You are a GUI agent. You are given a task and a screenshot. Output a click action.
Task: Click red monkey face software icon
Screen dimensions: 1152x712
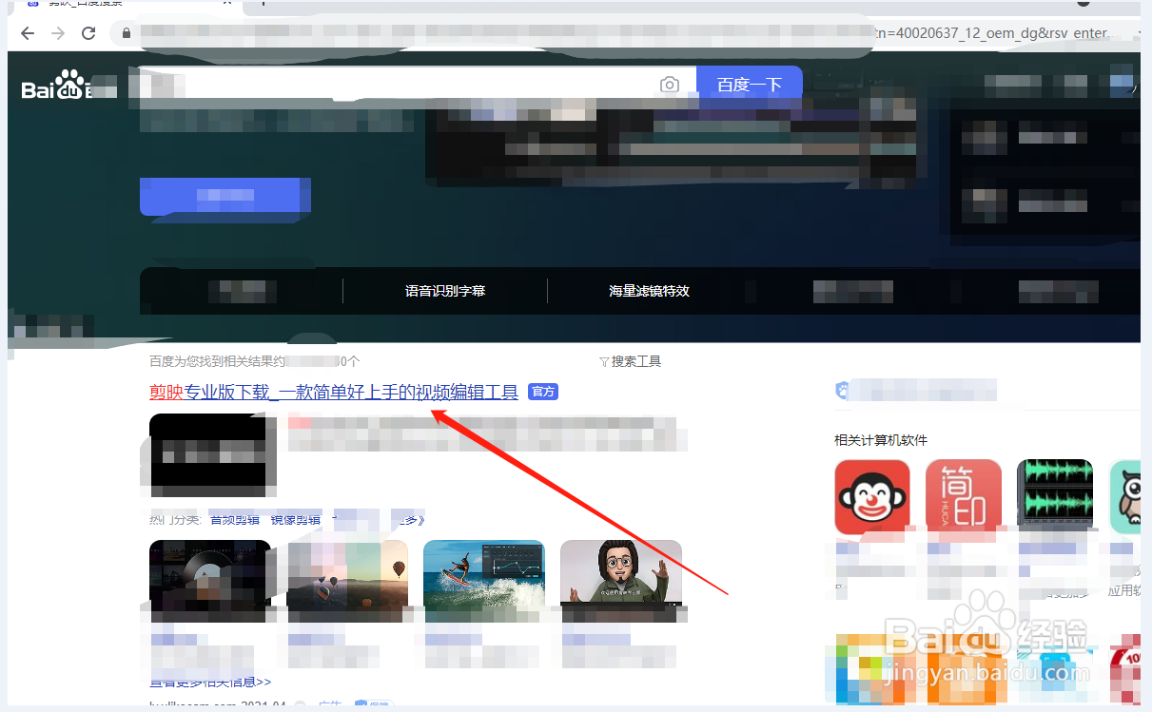[x=872, y=497]
